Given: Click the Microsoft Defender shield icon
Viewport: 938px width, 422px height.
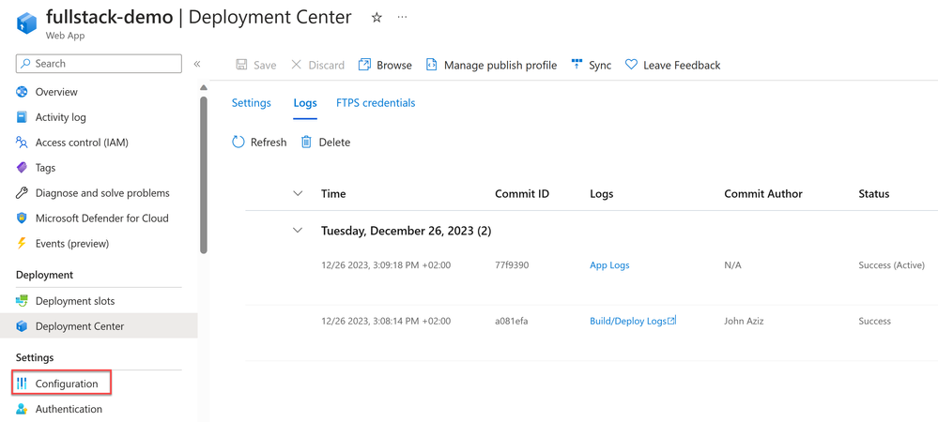Looking at the screenshot, I should tap(23, 219).
